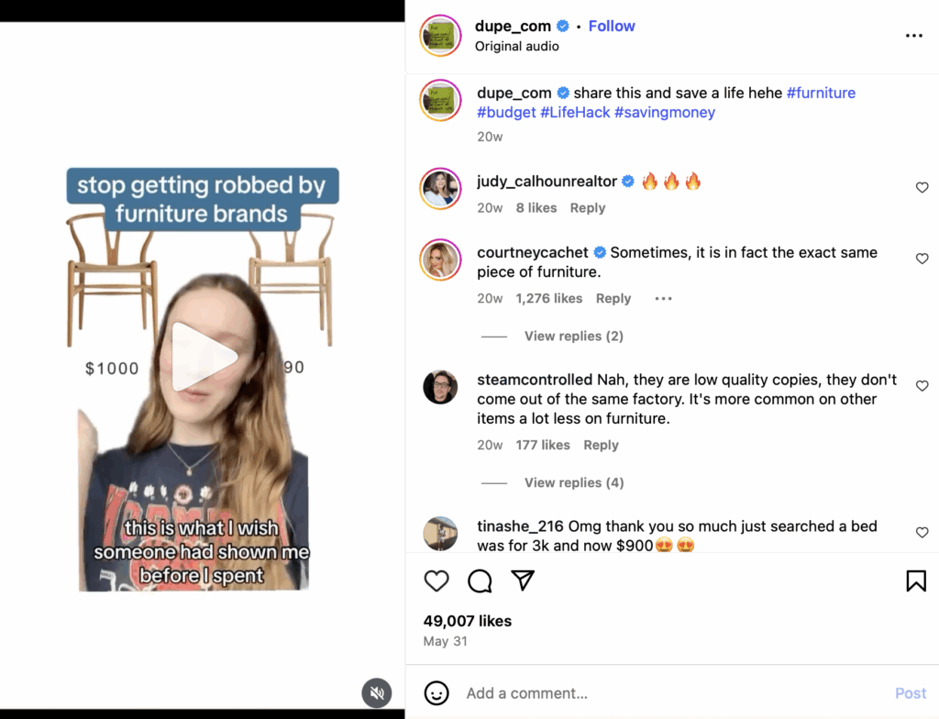939x719 pixels.
Task: Reply to steamcontrolled's comment
Action: [x=601, y=445]
